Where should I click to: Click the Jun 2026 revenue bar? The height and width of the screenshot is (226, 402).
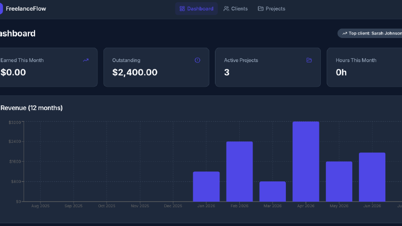point(372,177)
